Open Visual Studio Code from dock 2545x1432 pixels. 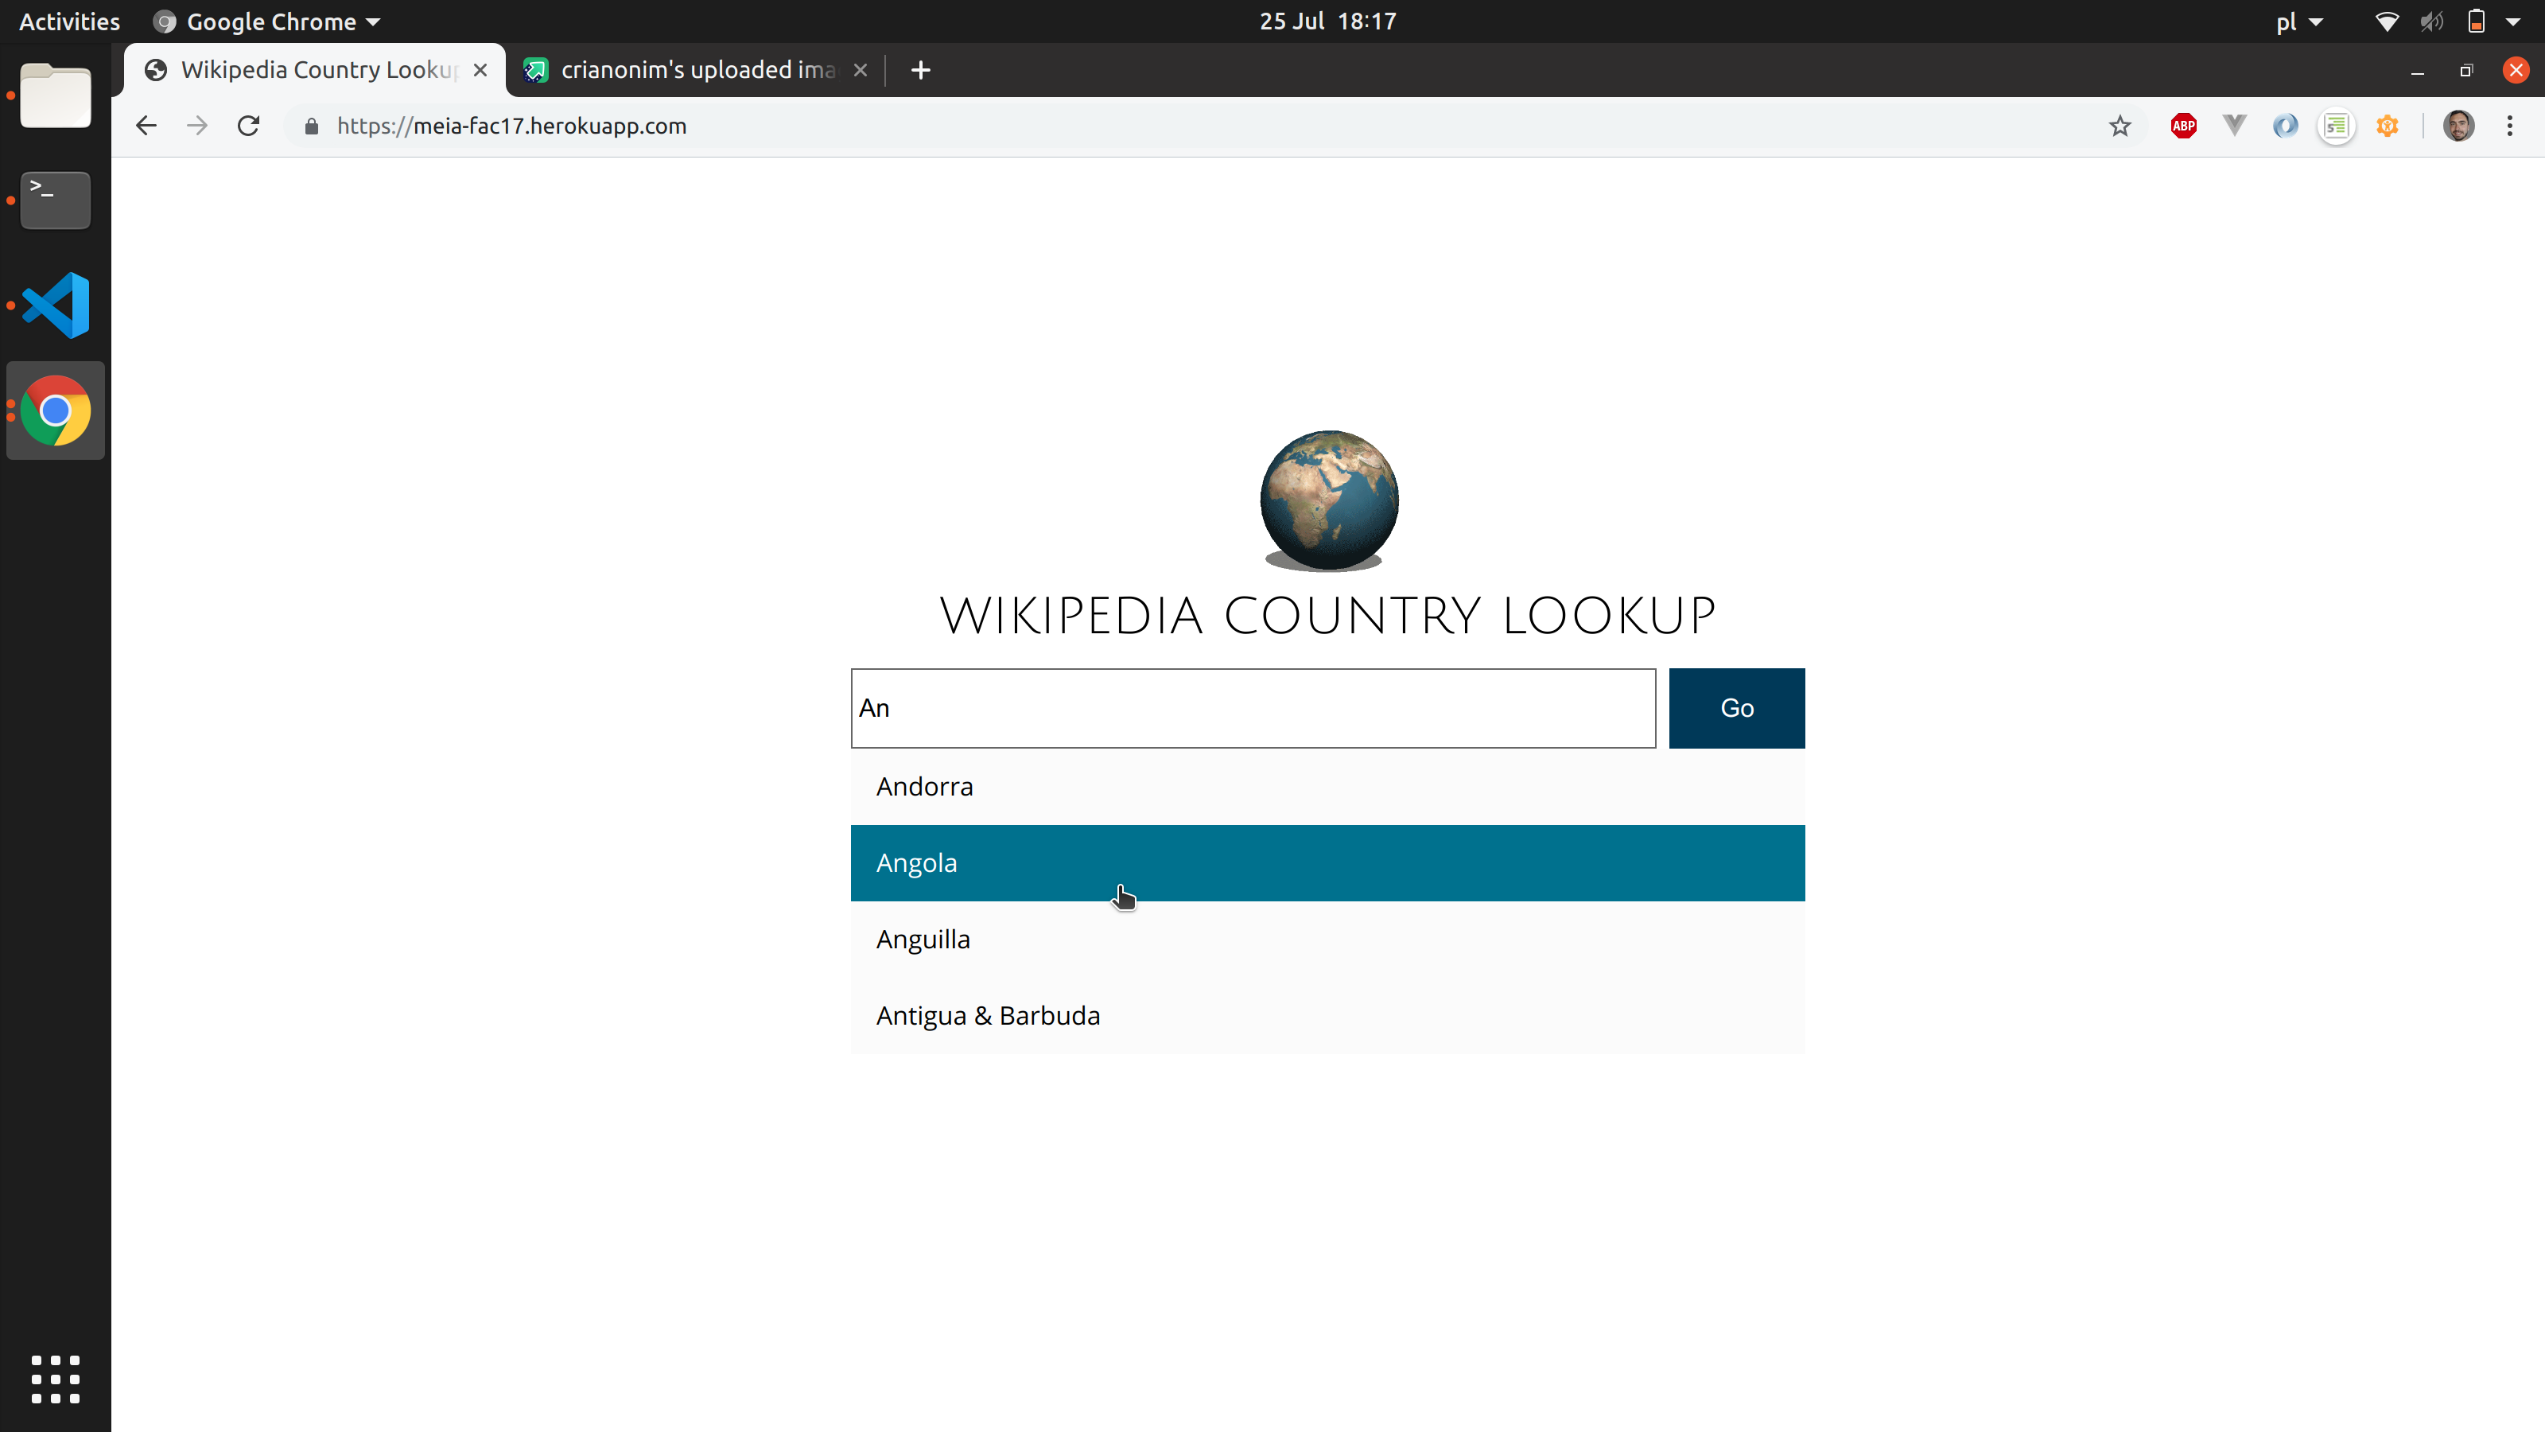(x=56, y=305)
